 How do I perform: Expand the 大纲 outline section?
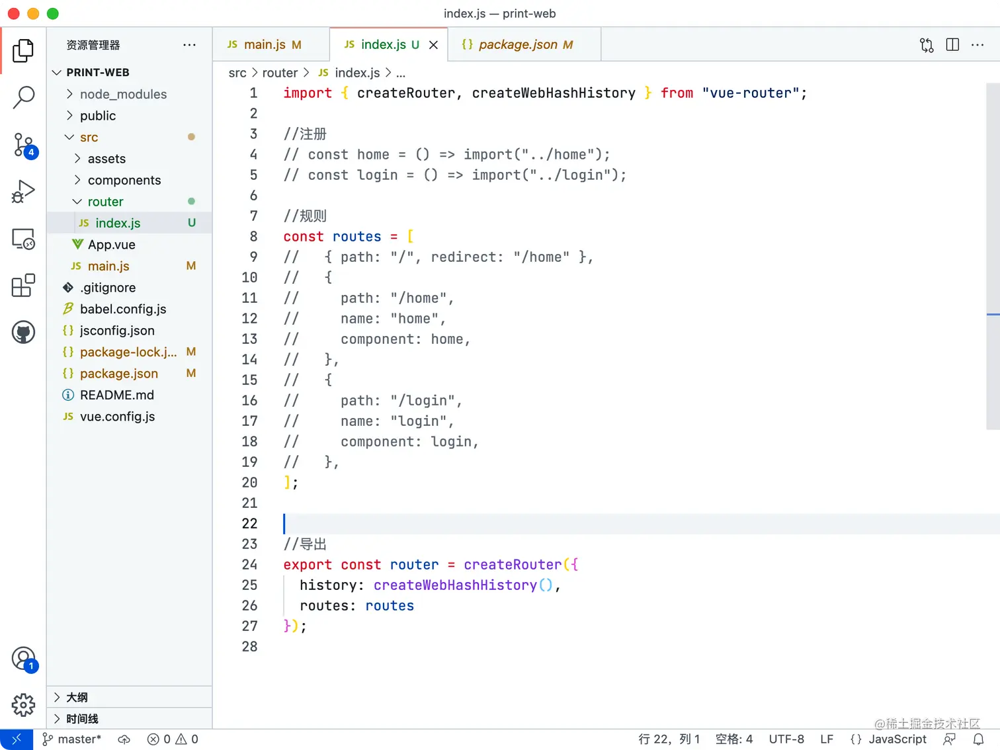tap(130, 697)
